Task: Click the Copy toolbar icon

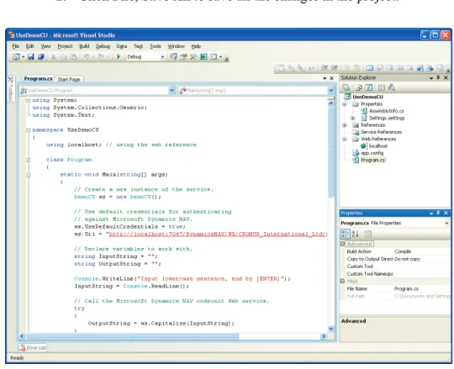Action: (63, 56)
